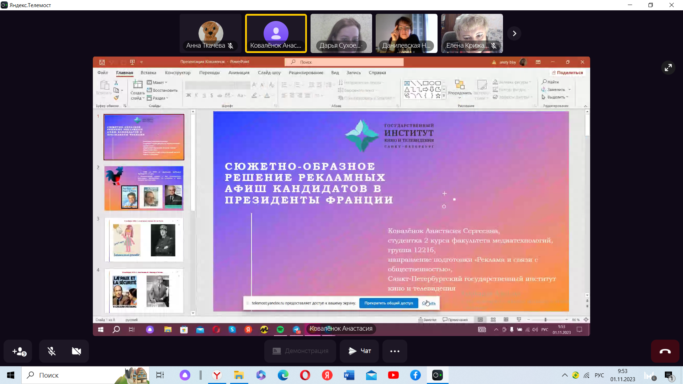
Task: Switch to the Вставка ribbon tab
Action: (148, 73)
